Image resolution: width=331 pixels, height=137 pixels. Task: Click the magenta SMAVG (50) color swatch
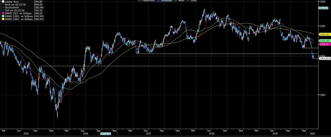tap(3, 14)
